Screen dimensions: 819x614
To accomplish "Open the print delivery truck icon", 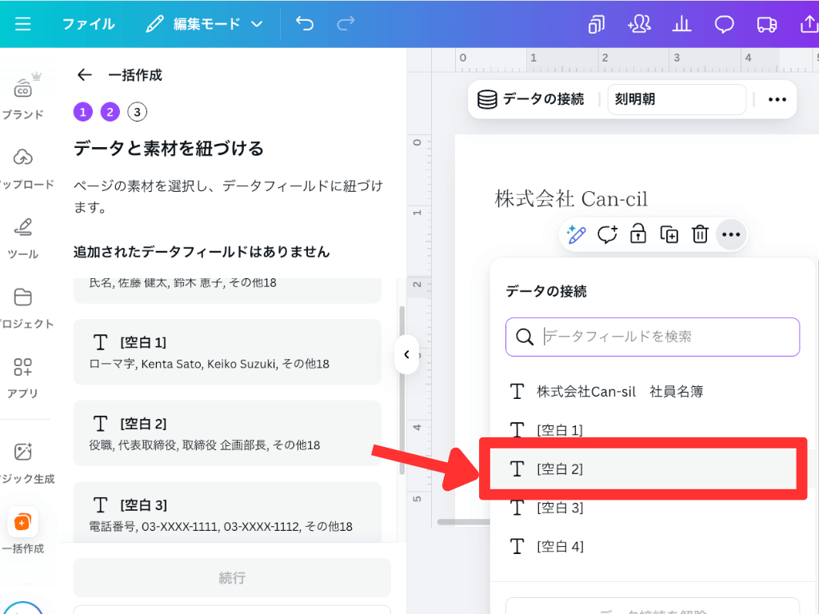I will coord(766,24).
